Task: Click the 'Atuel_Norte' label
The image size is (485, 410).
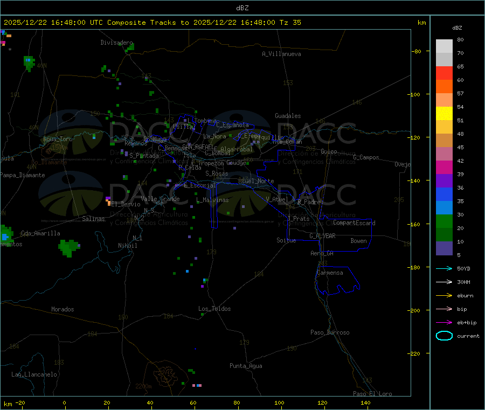Action: point(256,181)
